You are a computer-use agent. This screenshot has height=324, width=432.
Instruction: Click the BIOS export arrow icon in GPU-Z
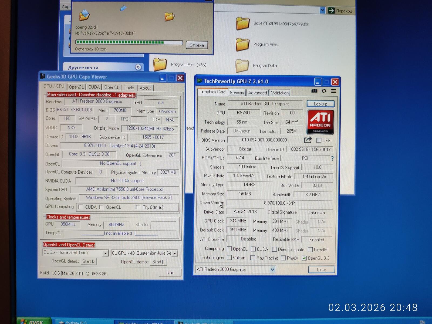click(x=308, y=140)
